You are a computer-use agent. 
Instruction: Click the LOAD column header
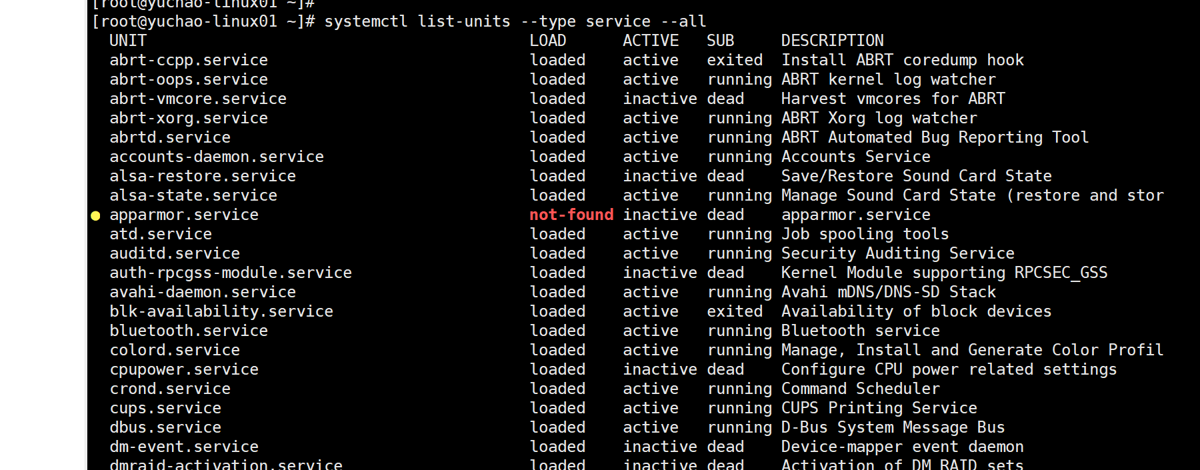click(x=547, y=41)
